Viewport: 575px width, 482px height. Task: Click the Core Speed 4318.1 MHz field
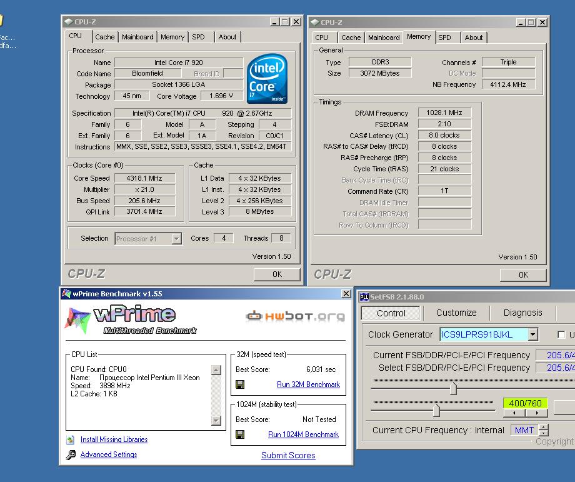[145, 178]
